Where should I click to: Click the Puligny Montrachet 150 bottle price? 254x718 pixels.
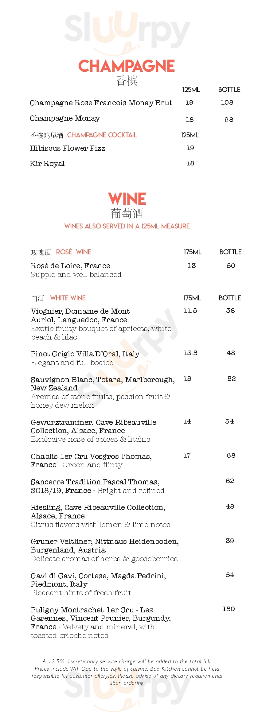229,609
